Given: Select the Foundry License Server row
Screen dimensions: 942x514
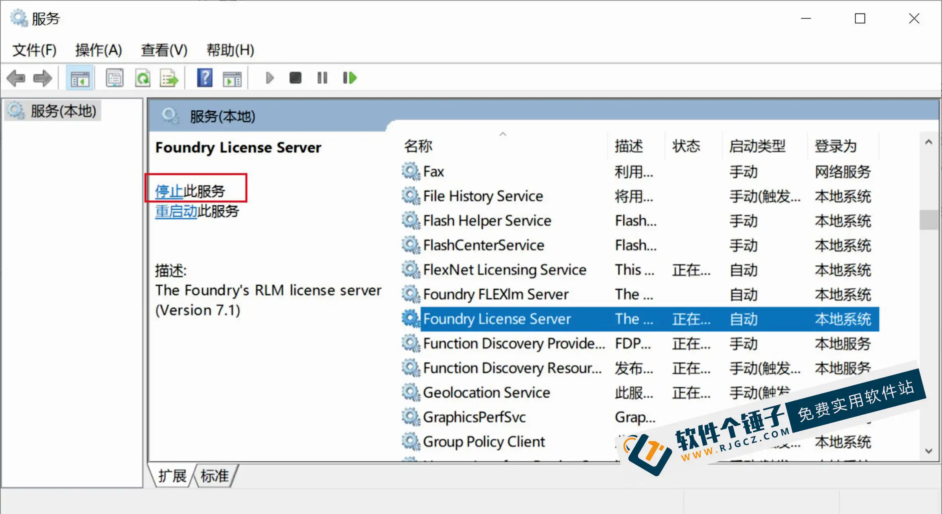Looking at the screenshot, I should [x=640, y=319].
